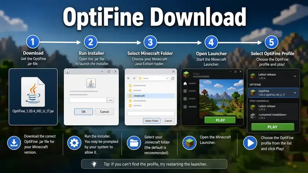Image resolution: width=308 pixels, height=173 pixels.
Task: Click the OptiFine_1.20.4_HD_U_I7.jar Java file icon
Action: tap(33, 92)
